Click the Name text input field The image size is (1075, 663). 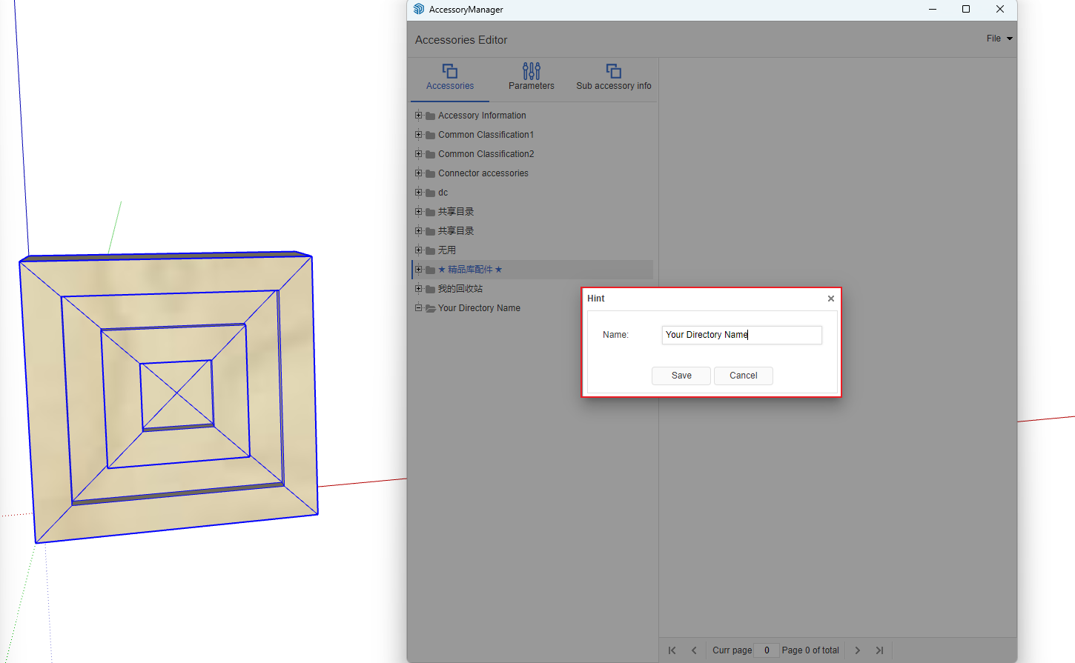pyautogui.click(x=741, y=335)
